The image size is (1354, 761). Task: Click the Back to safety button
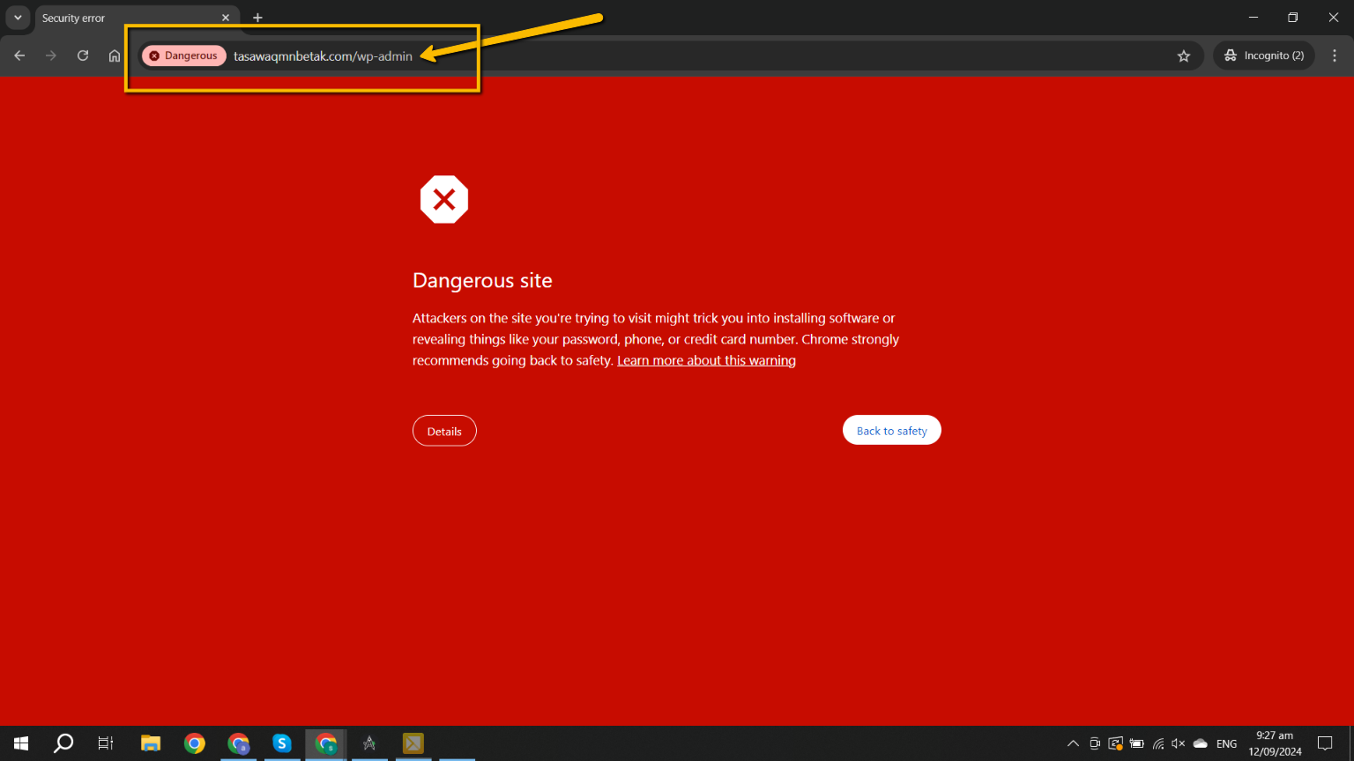coord(891,431)
